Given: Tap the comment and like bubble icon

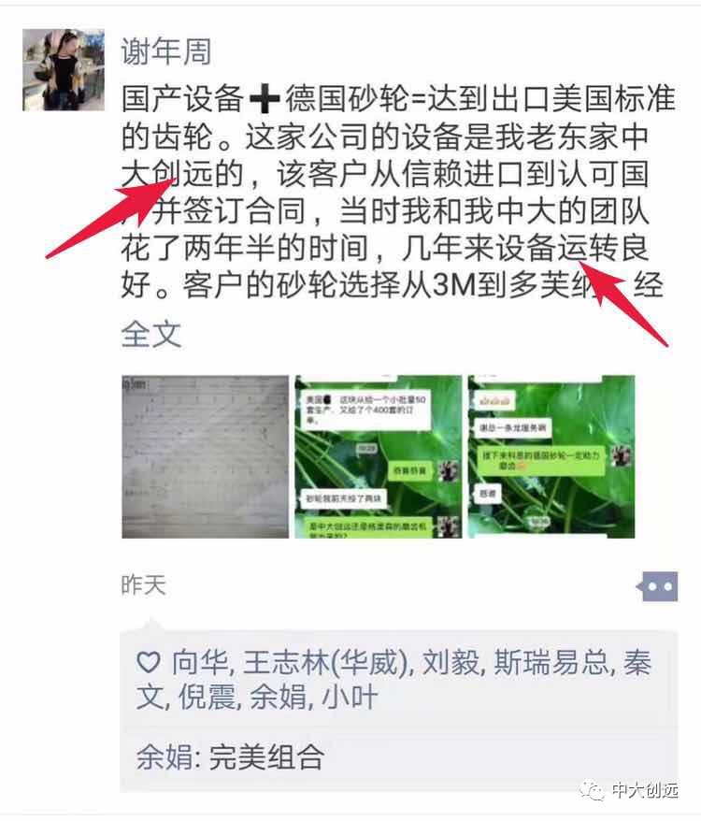Looking at the screenshot, I should click(658, 586).
